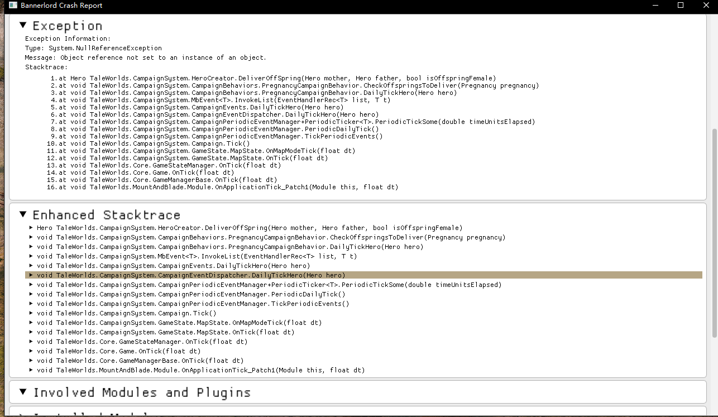This screenshot has height=417, width=718.
Task: Expand the PeriodicDailyTick enhanced stacktrace row
Action: (31, 294)
